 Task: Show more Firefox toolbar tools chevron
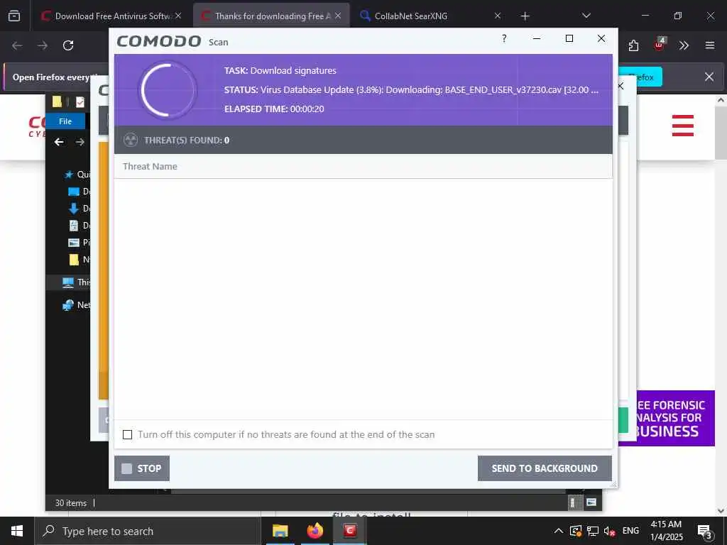tap(684, 45)
